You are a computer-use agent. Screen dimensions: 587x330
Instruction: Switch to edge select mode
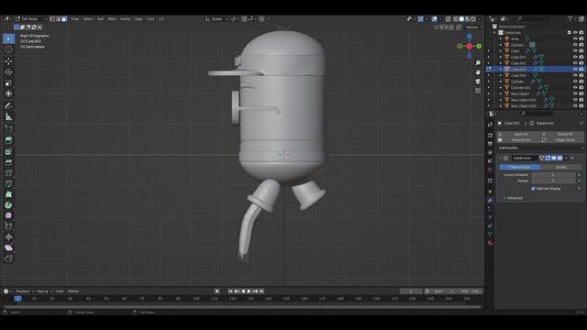pos(59,18)
